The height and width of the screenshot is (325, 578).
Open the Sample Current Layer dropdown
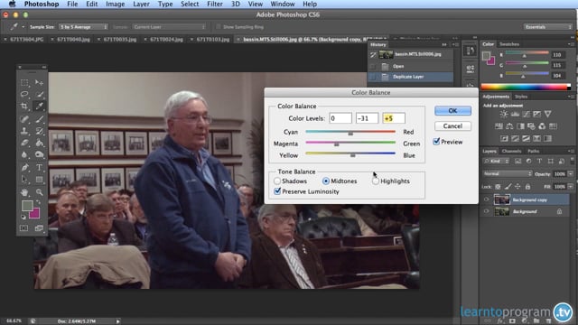(169, 27)
